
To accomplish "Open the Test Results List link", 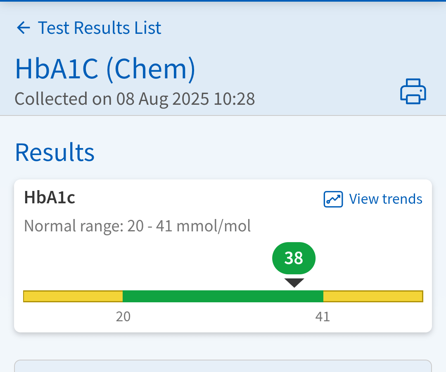I will [x=99, y=28].
